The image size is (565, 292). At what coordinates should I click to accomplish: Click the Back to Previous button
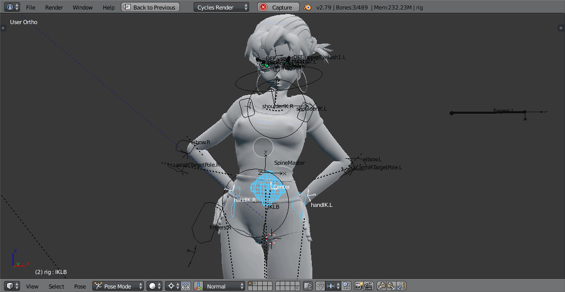tap(150, 7)
